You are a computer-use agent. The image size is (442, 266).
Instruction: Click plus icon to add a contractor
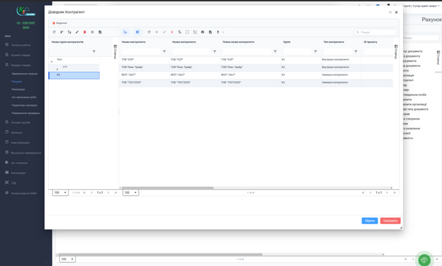(x=157, y=32)
